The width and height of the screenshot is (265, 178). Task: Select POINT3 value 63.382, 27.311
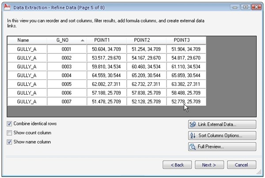click(186, 84)
